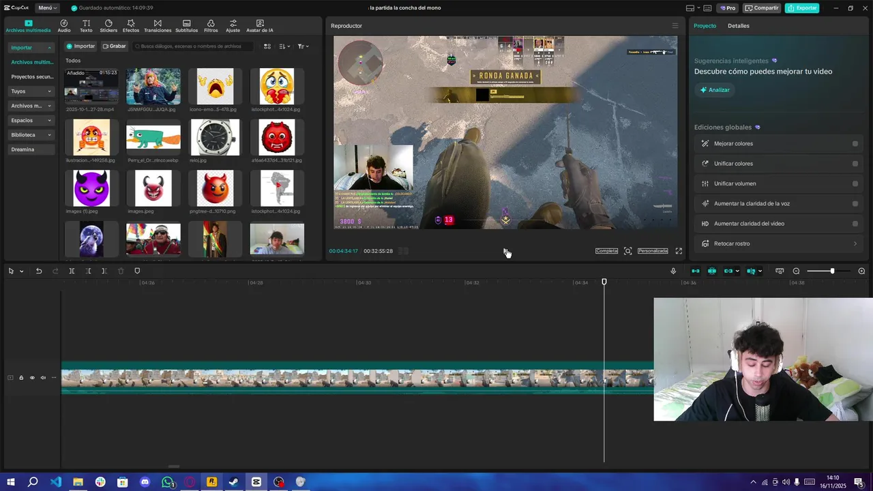The height and width of the screenshot is (491, 873).
Task: Toggle Unificar volumen option
Action: pyautogui.click(x=855, y=183)
